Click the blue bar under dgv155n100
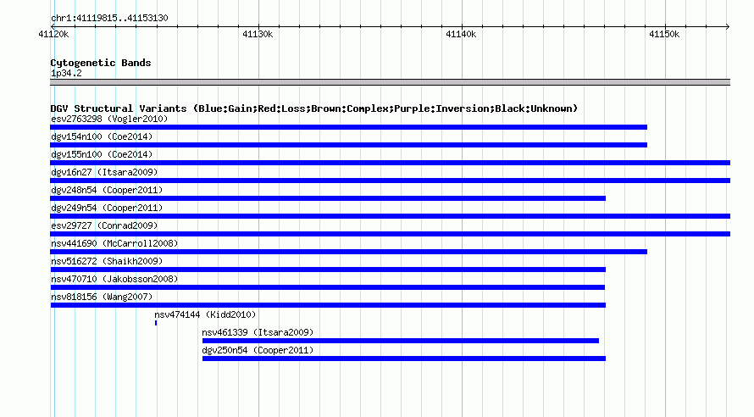 tap(390, 163)
